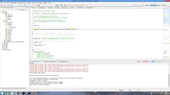170x95 pixels.
Task: Open the Refactoring menu
Action: pos(14,3)
